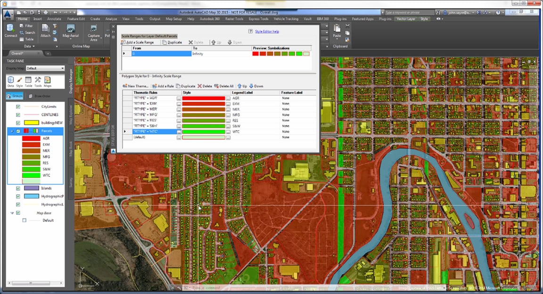Click the red AGR style swatch in rules table
The image size is (543, 294).
pos(204,98)
